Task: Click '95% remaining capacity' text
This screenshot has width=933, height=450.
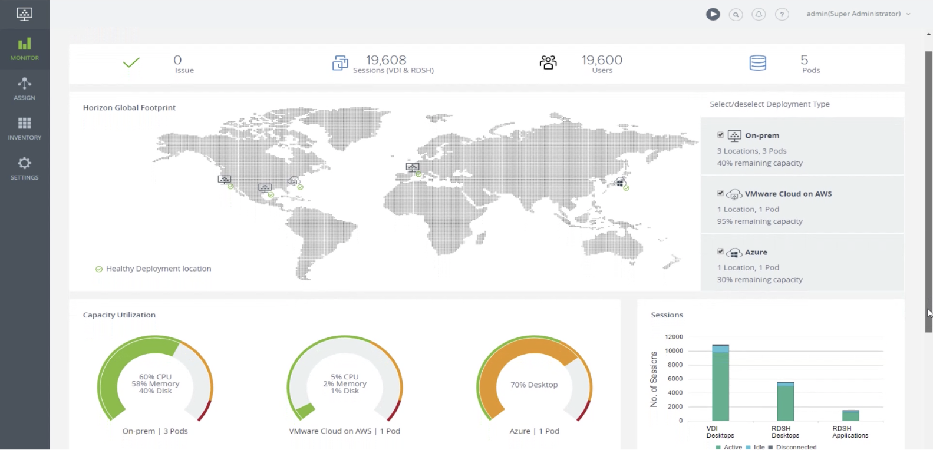Action: (760, 221)
